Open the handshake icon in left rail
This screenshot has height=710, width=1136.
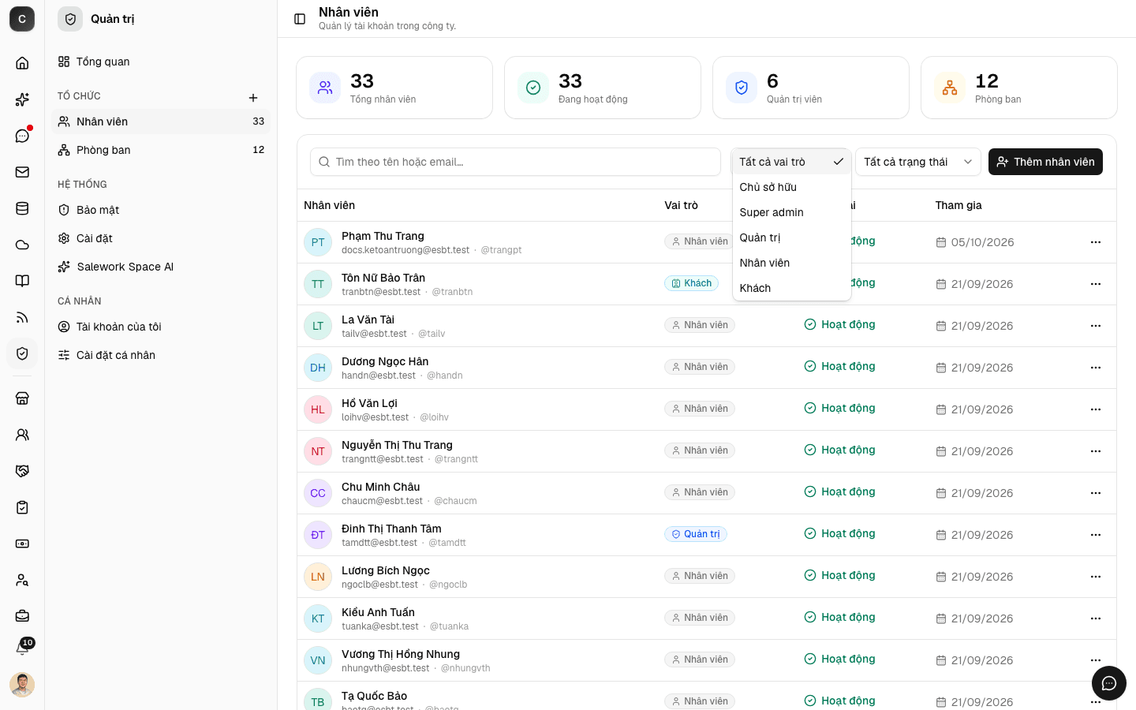pos(22,471)
